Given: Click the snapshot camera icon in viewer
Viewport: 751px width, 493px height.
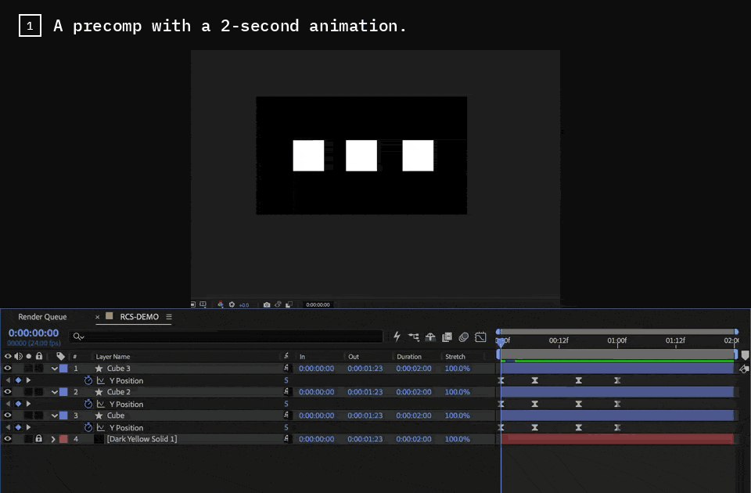Looking at the screenshot, I should [267, 304].
